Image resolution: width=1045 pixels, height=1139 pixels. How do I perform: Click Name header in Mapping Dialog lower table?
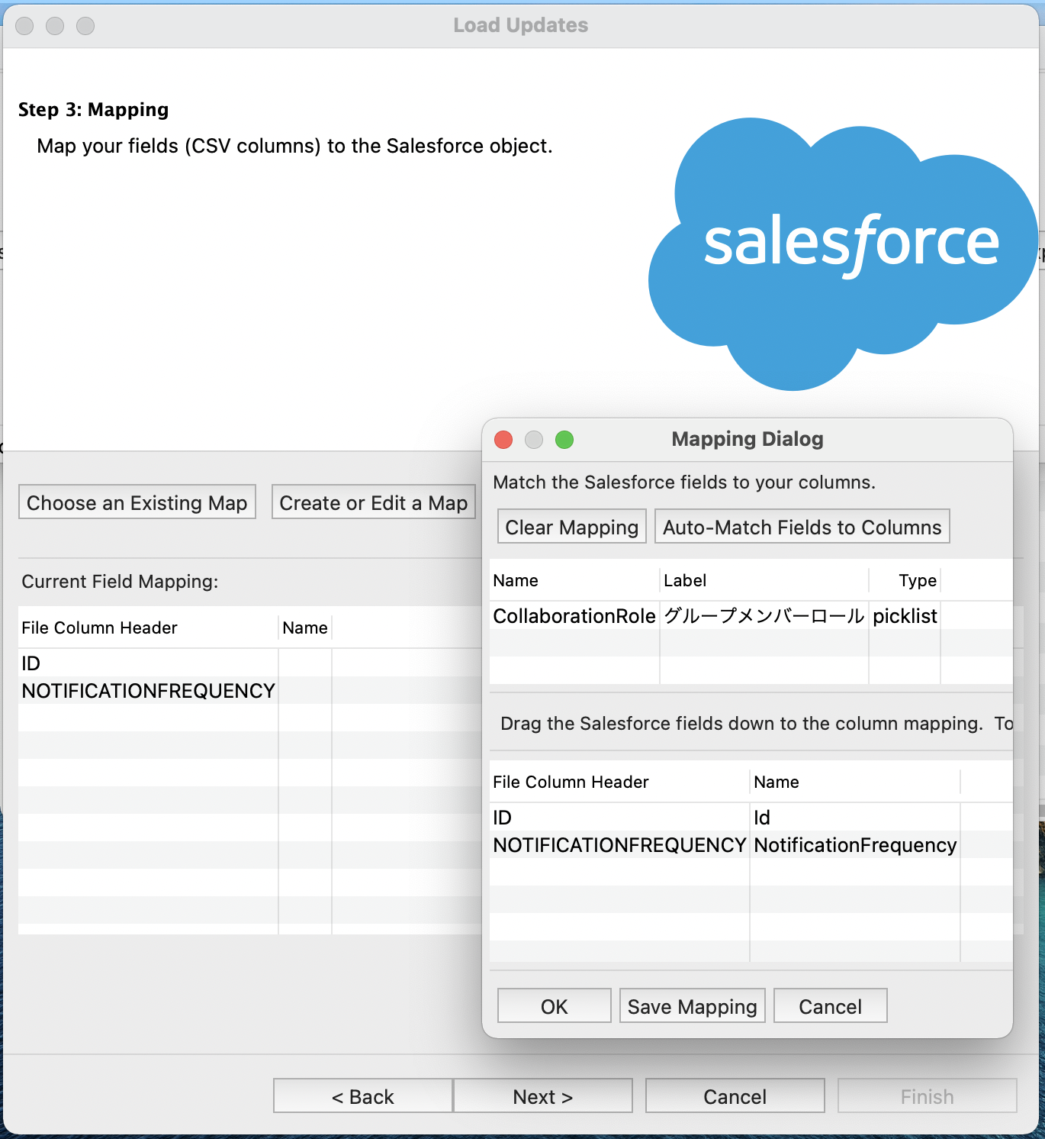[x=854, y=782]
